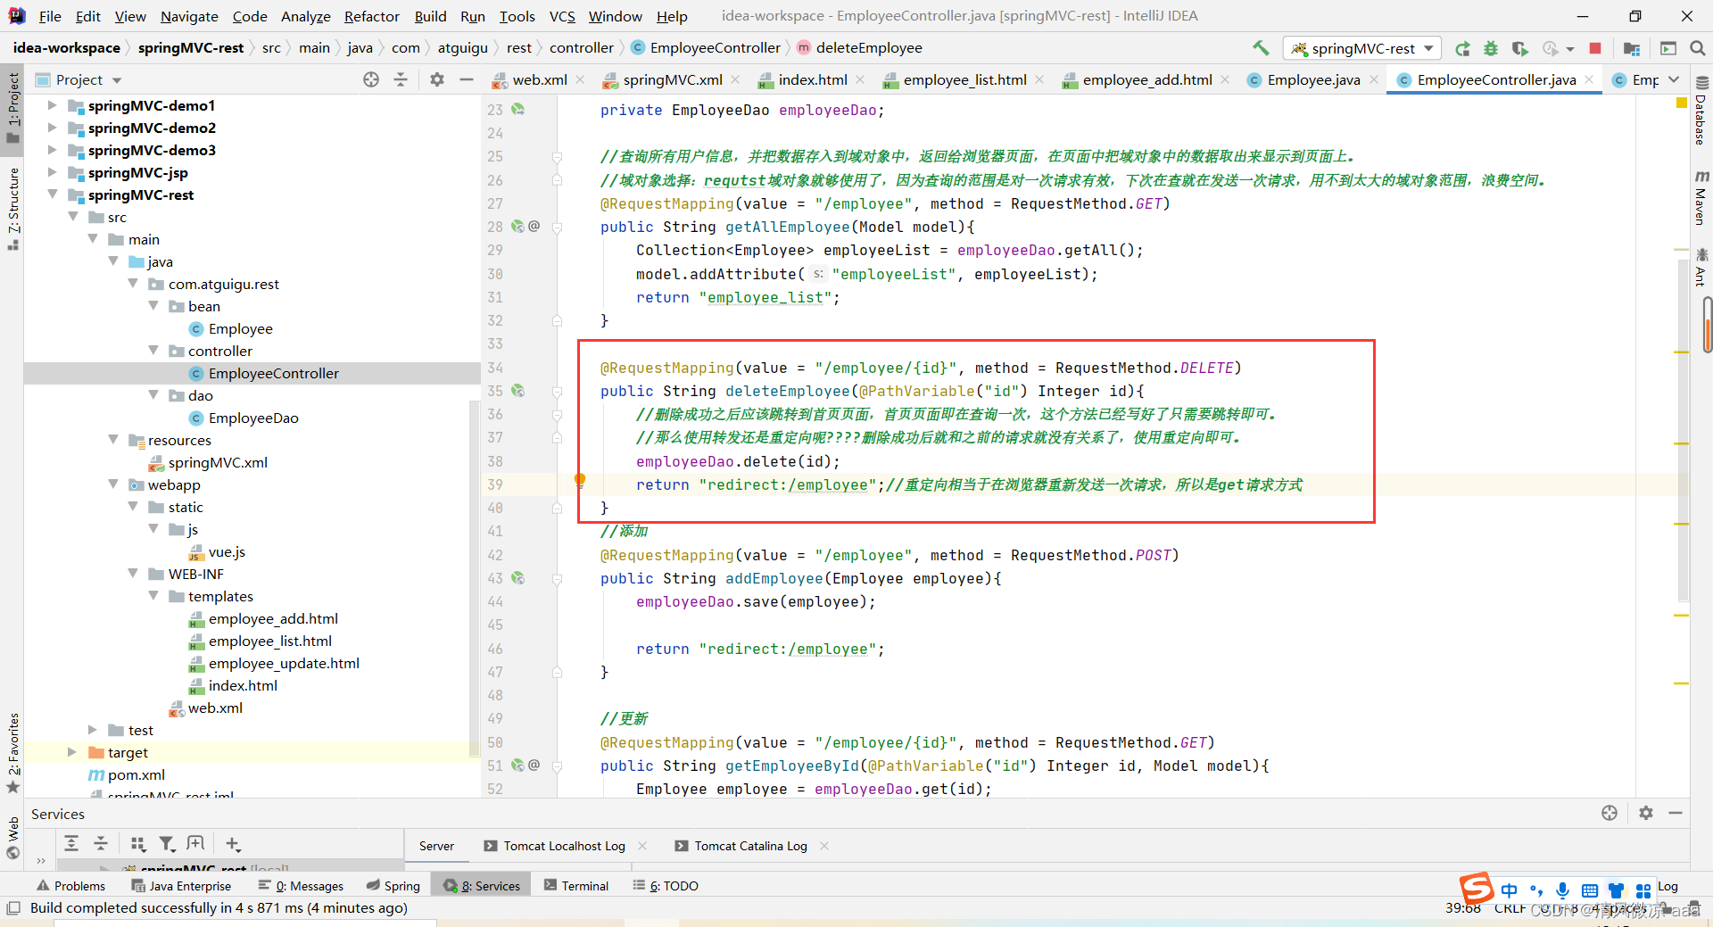Image resolution: width=1713 pixels, height=927 pixels.
Task: Collapse the templates folder
Action: tap(153, 596)
